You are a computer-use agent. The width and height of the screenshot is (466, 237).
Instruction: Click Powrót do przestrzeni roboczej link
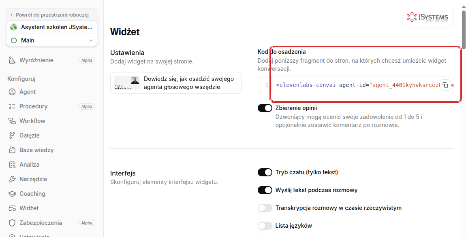[x=49, y=15]
